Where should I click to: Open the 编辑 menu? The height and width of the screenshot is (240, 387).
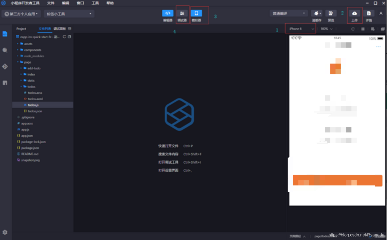(65, 3)
